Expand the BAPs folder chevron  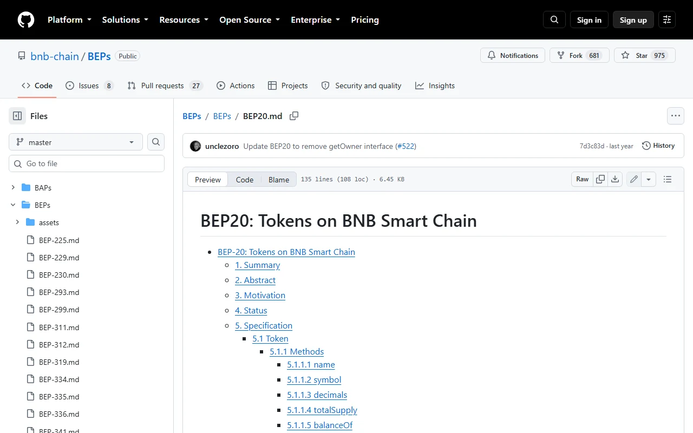click(13, 188)
